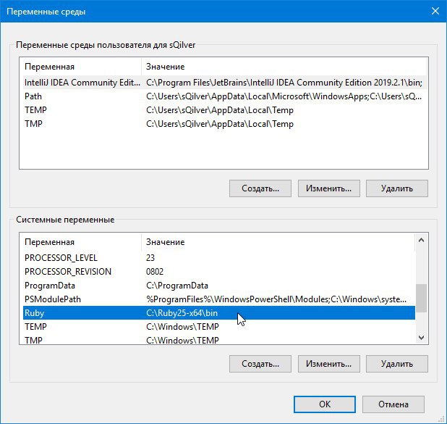Click system list Значение column header
The width and height of the screenshot is (447, 424).
coord(278,242)
